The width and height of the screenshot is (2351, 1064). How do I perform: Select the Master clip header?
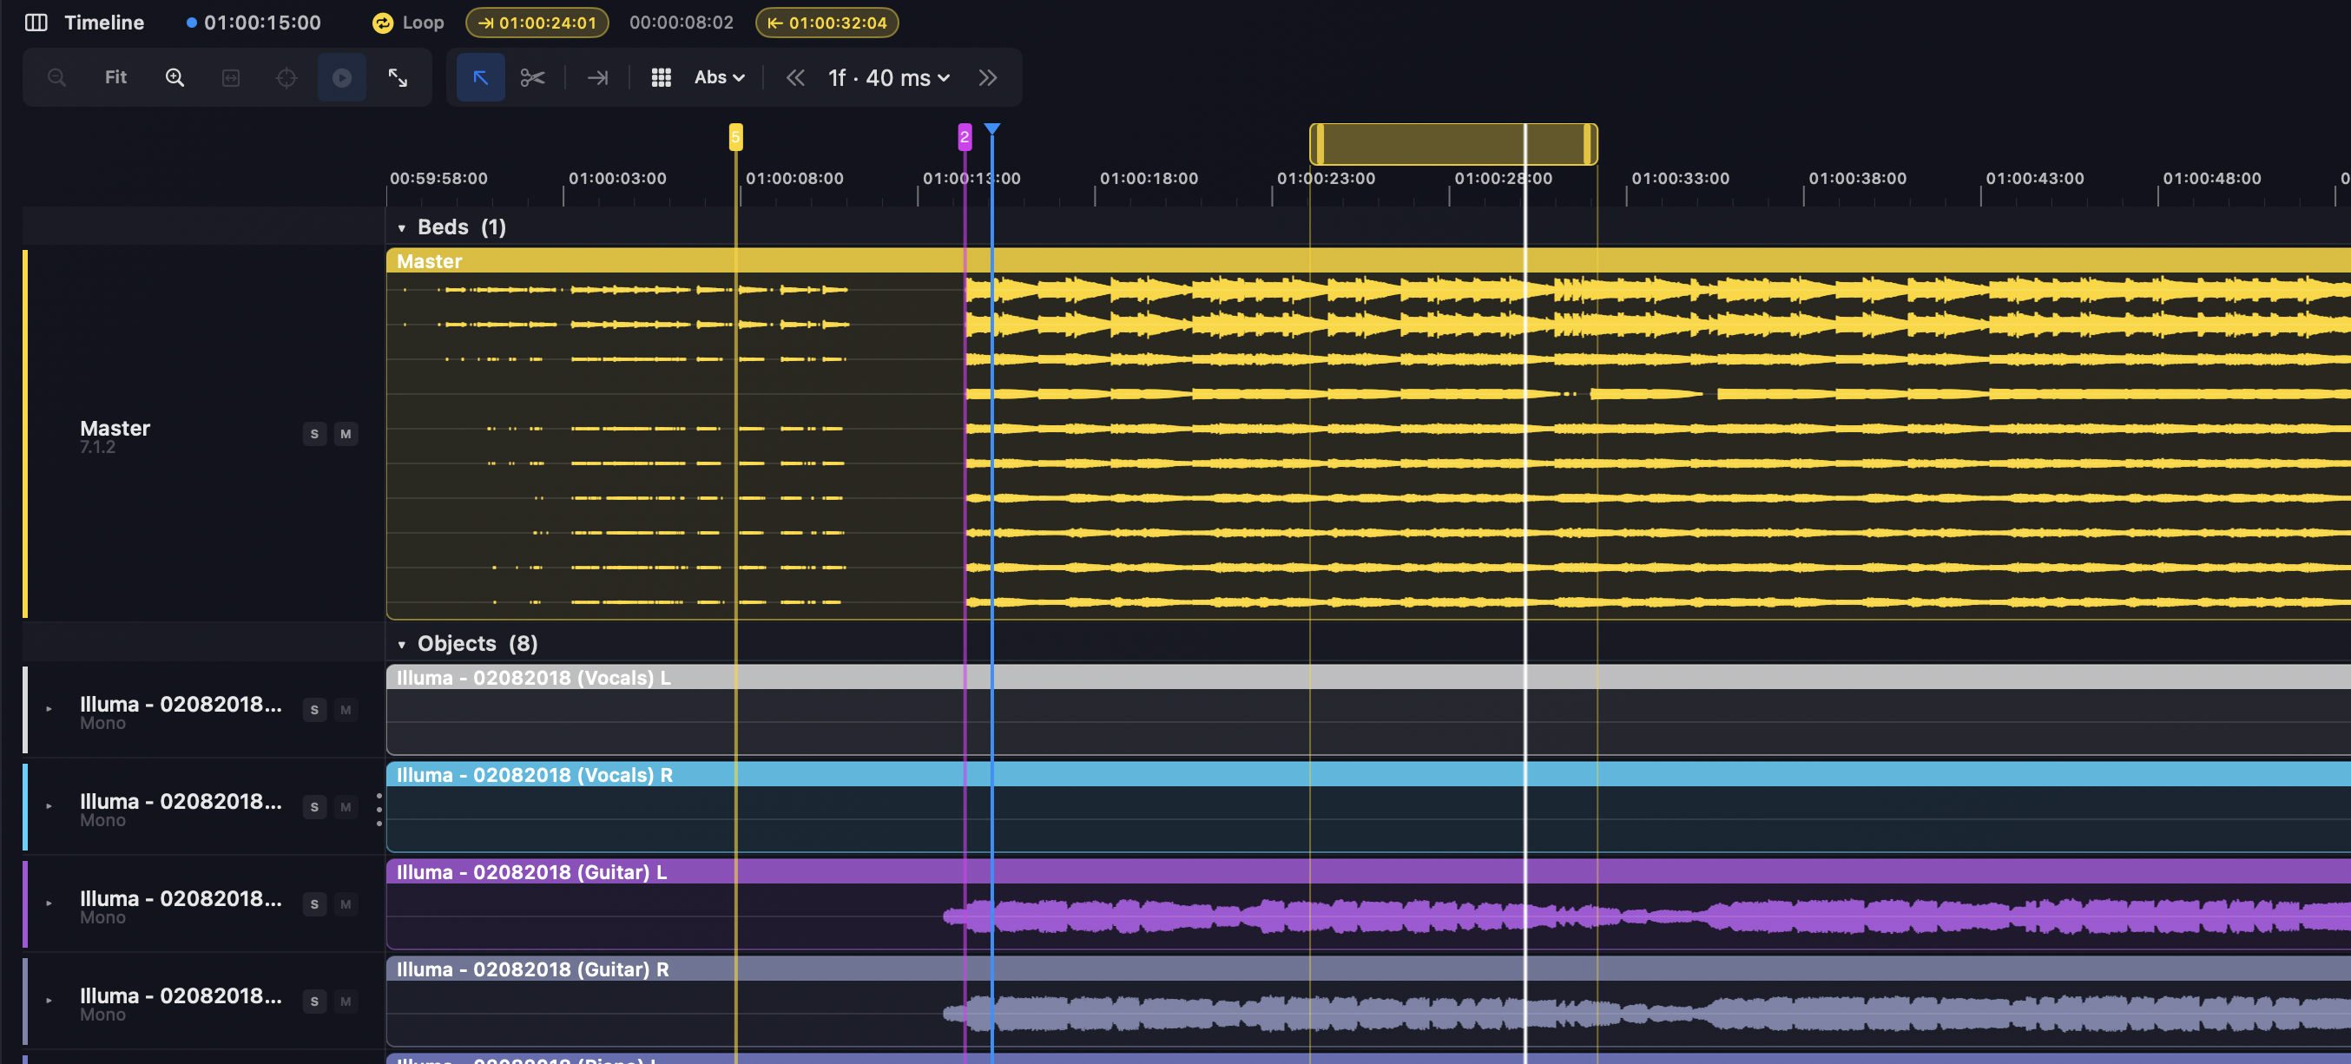point(1368,262)
